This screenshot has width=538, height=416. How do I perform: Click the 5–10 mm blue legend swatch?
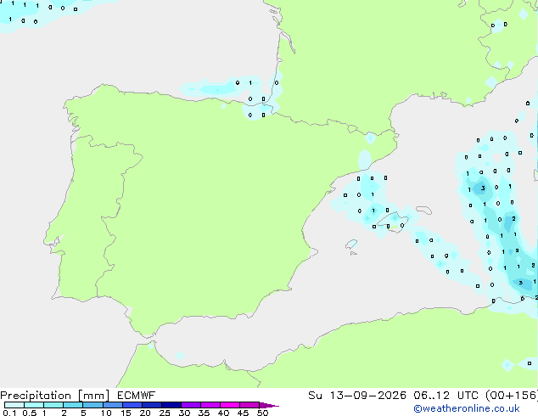tap(93, 405)
